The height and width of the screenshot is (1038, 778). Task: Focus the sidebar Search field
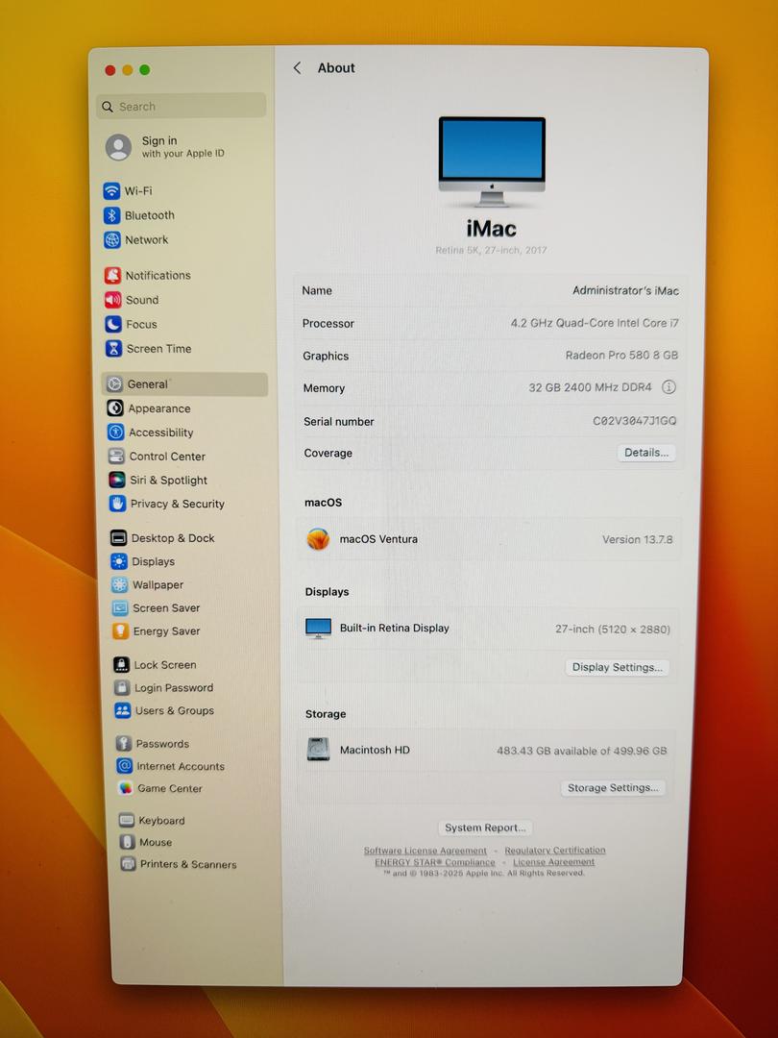coord(182,107)
